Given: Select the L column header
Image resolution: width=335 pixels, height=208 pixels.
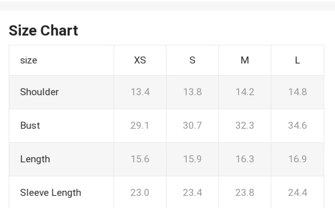Looking at the screenshot, I should pos(298,61).
